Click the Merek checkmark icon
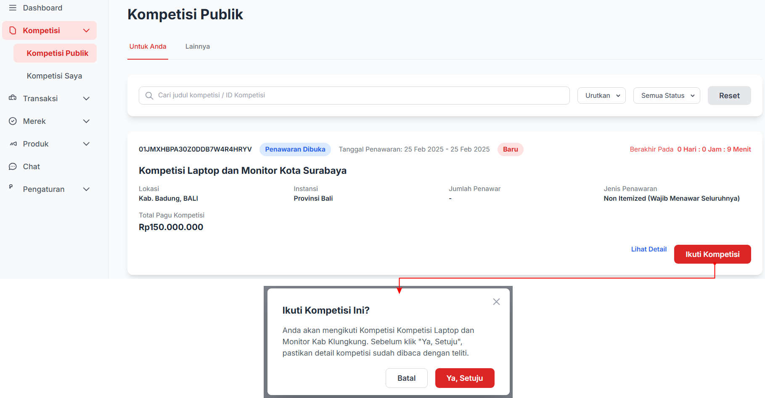Viewport: 765px width, 398px height. point(13,121)
